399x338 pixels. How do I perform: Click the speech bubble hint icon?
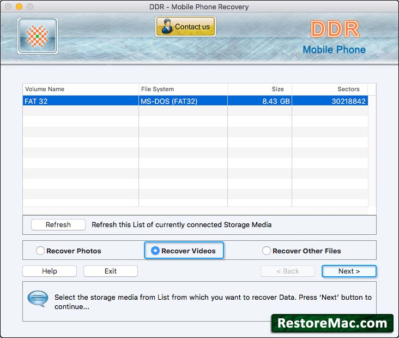[38, 299]
